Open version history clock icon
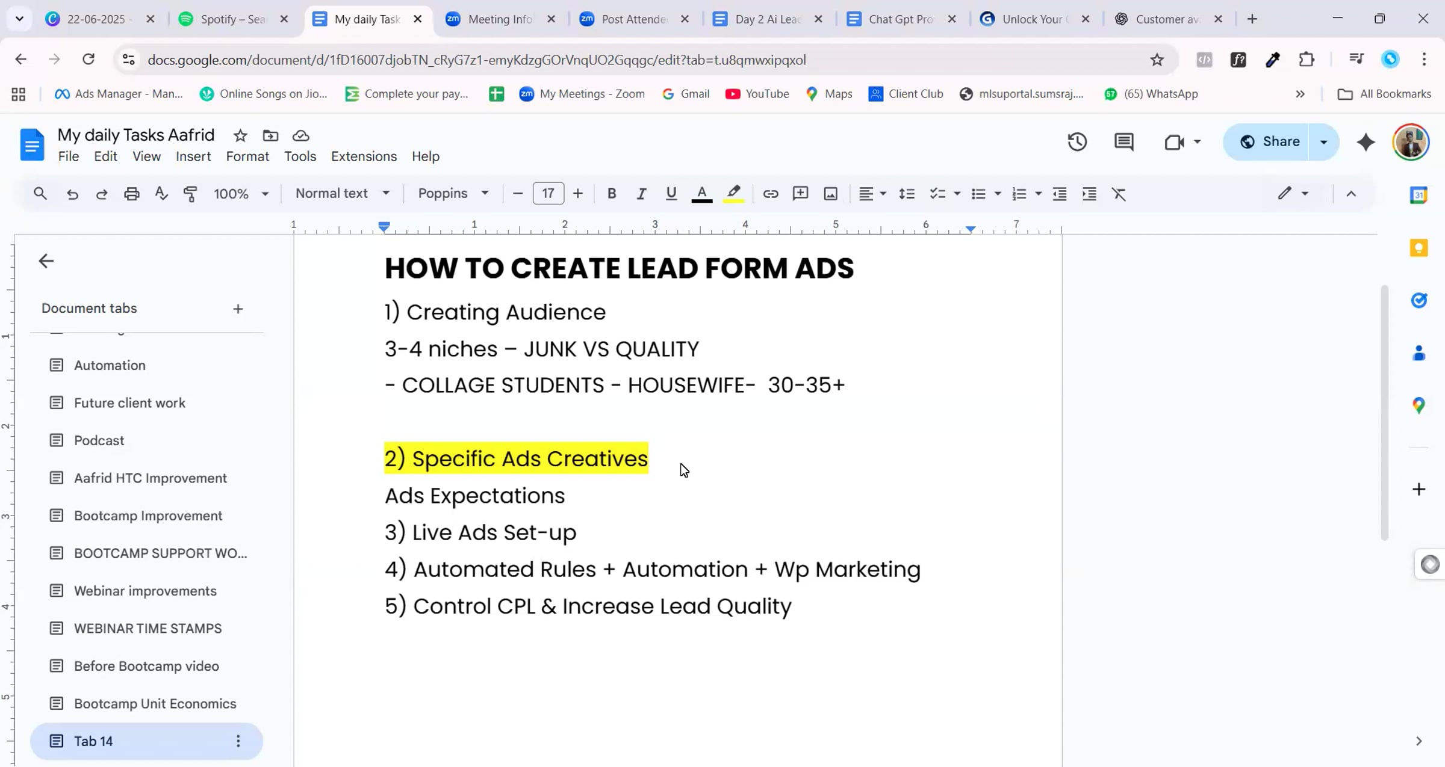Image resolution: width=1445 pixels, height=767 pixels. tap(1077, 142)
